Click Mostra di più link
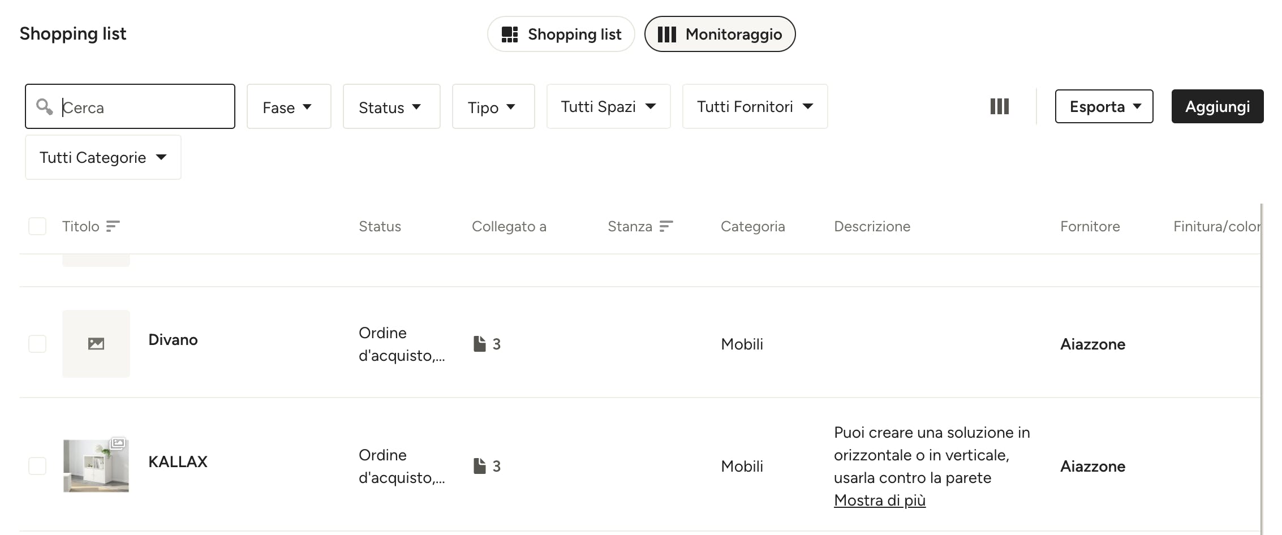This screenshot has width=1282, height=535. tap(880, 500)
